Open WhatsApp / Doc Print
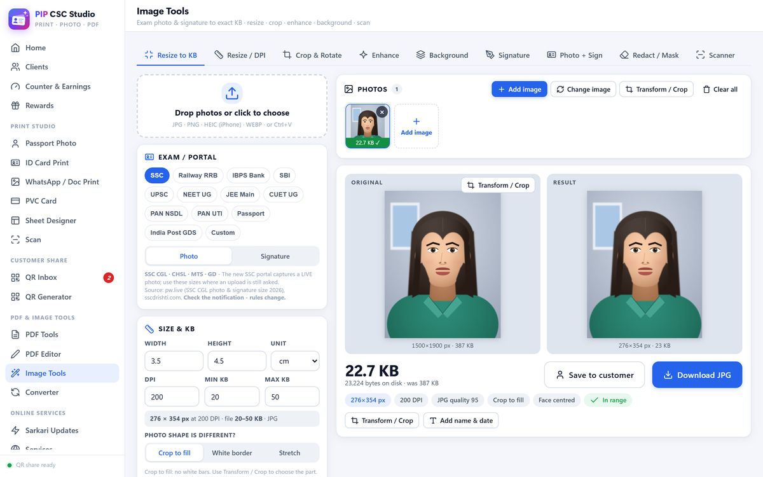This screenshot has height=477, width=763. 62,182
